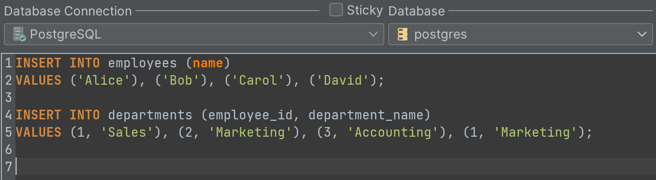
Task: Enable the Sticky checkbox
Action: (336, 10)
